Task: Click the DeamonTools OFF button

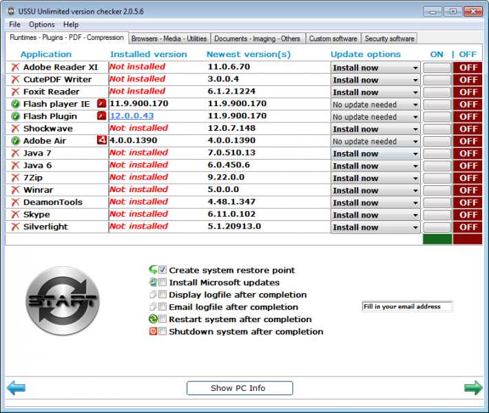Action: coord(468,202)
